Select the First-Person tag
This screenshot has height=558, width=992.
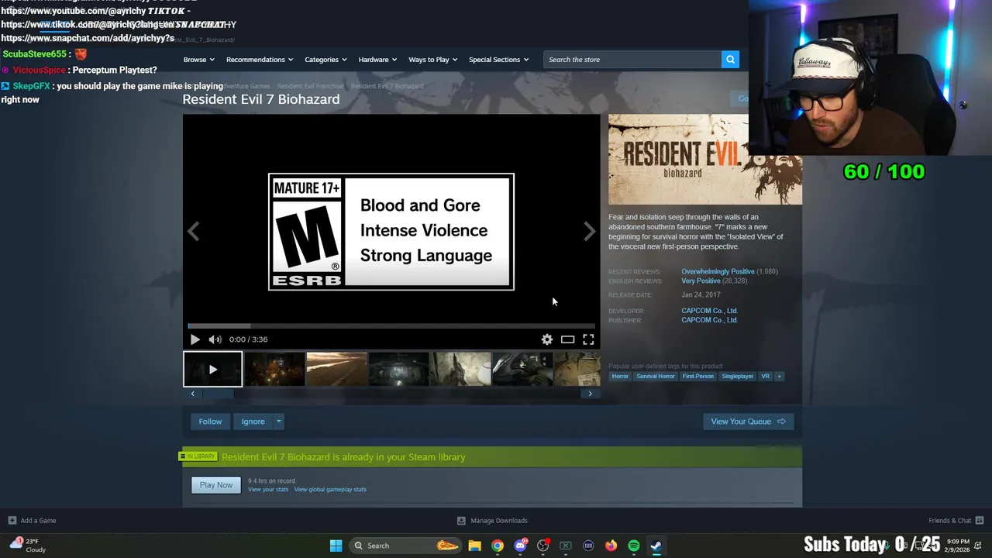pyautogui.click(x=698, y=377)
